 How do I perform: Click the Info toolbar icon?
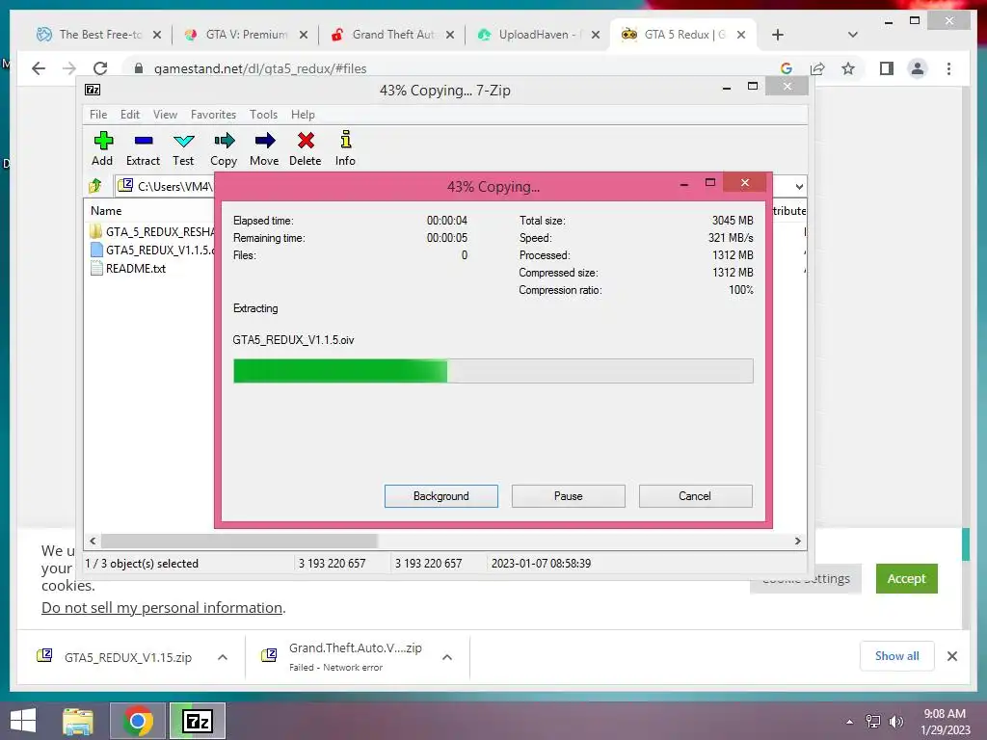pyautogui.click(x=345, y=148)
